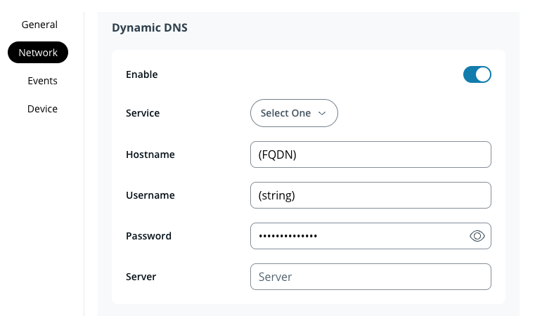Click the Password field label

pos(148,236)
